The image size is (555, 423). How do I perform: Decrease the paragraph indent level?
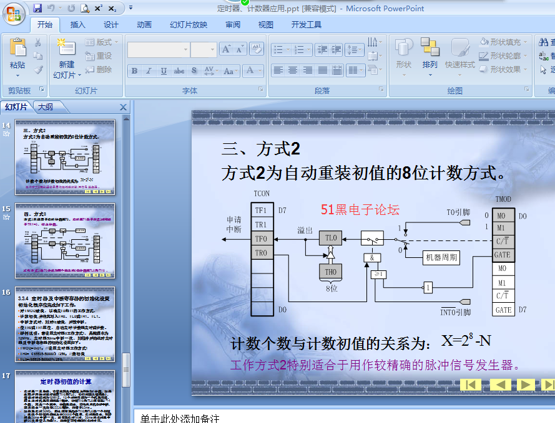click(x=322, y=50)
